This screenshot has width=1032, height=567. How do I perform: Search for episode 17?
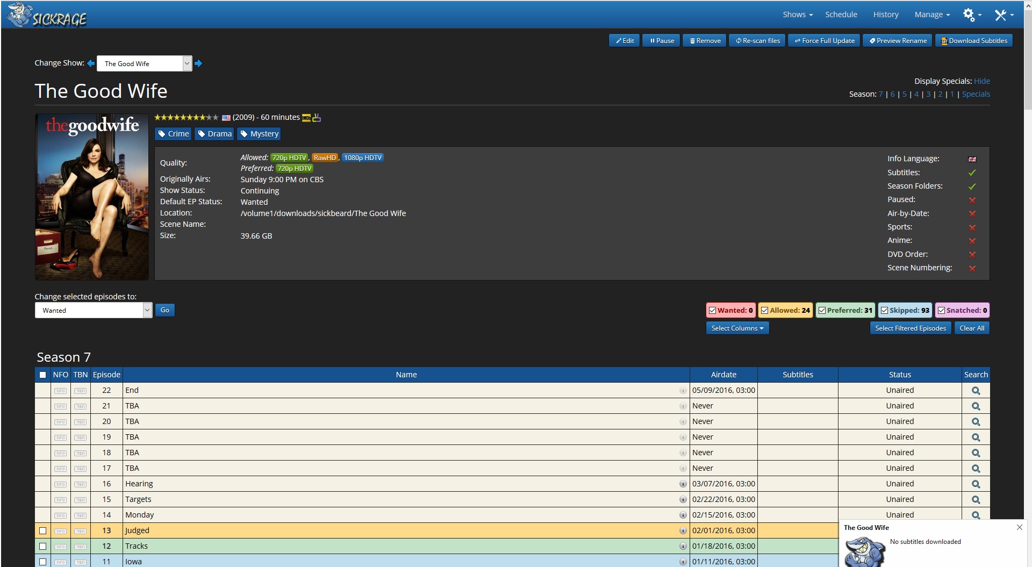(x=976, y=469)
